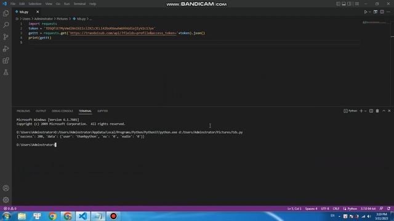Switch to the JUPYTER panel tab
The width and height of the screenshot is (394, 221).
pyautogui.click(x=103, y=111)
